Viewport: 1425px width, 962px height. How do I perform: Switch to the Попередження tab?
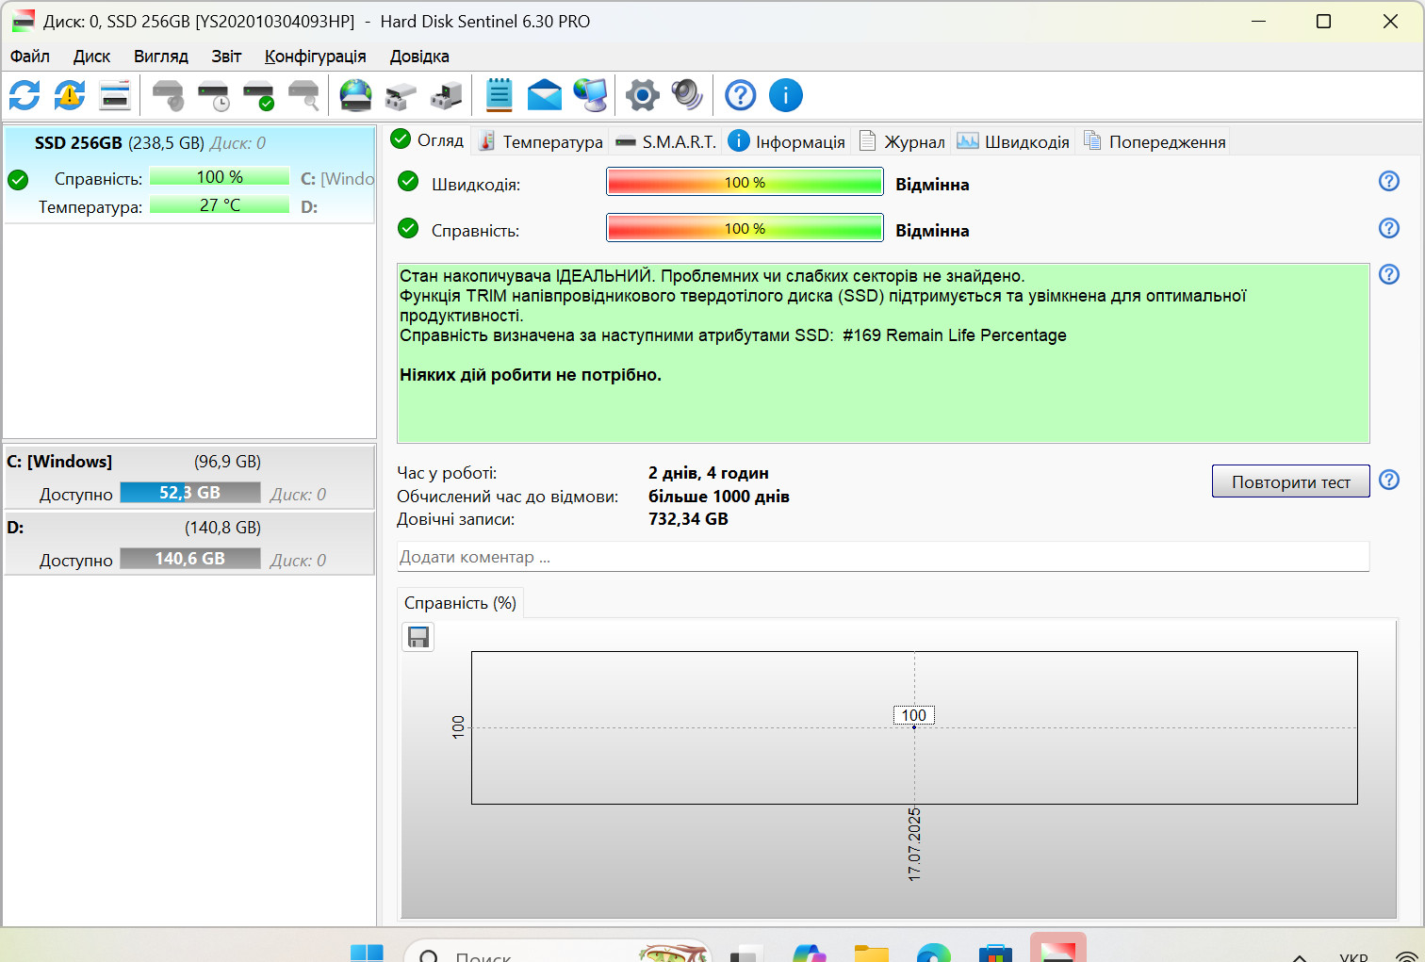pyautogui.click(x=1155, y=142)
